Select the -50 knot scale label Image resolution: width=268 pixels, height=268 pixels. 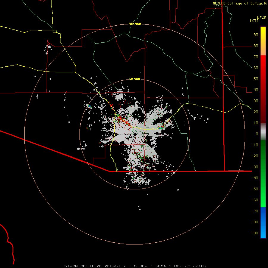click(x=255, y=189)
